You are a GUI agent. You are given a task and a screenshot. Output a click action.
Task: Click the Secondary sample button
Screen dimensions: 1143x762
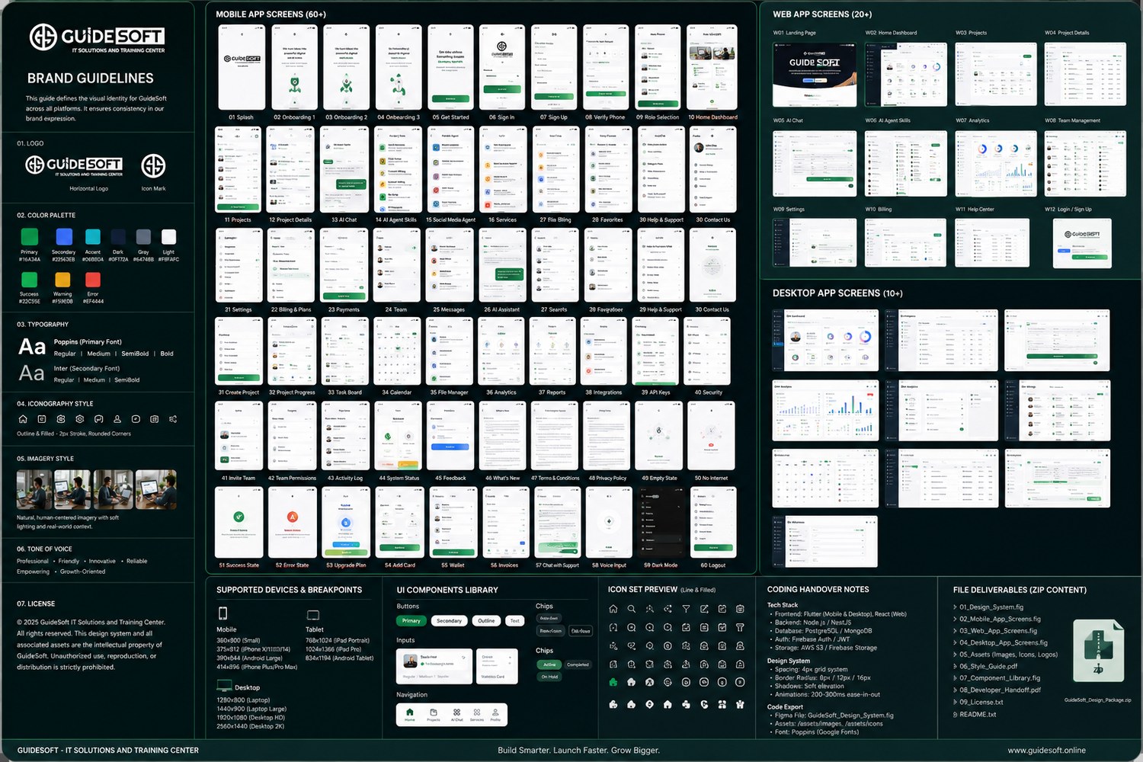(449, 620)
